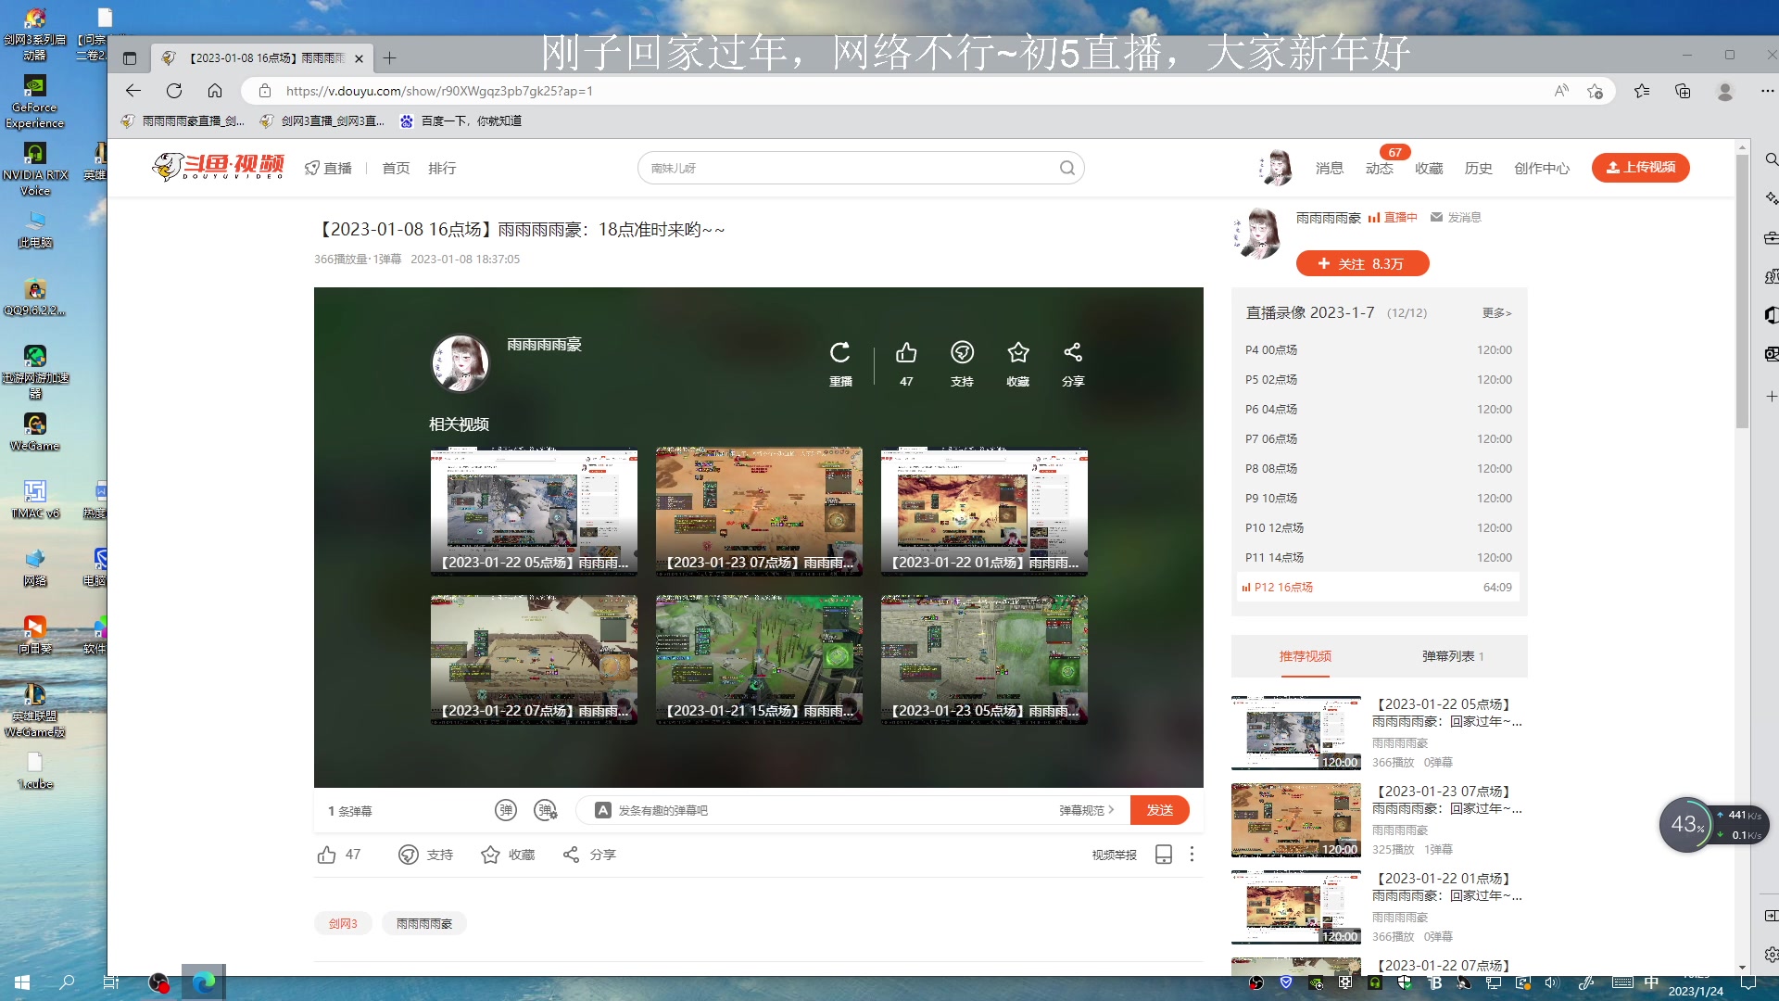Open a new browser tab
1779x1001 pixels.
(390, 58)
